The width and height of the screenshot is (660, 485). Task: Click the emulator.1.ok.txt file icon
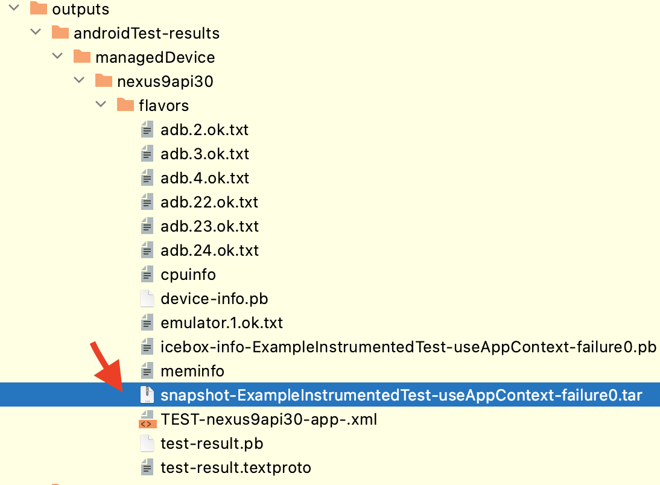click(x=147, y=322)
